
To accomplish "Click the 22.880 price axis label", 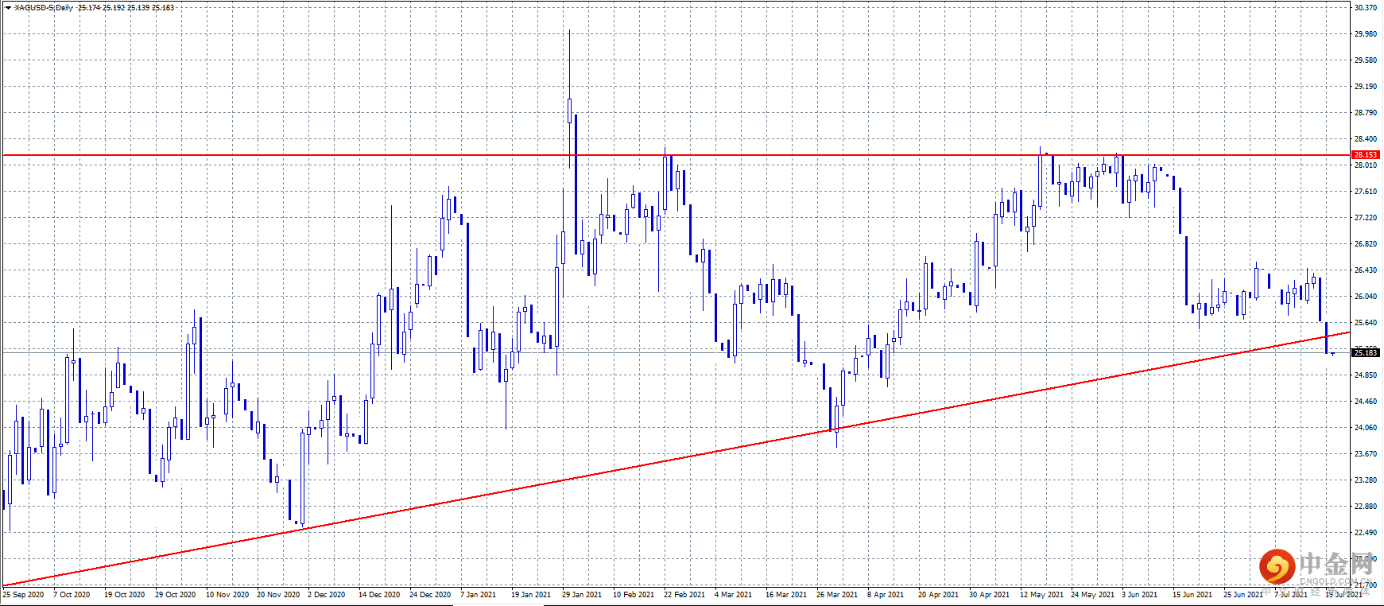I will coord(1366,506).
